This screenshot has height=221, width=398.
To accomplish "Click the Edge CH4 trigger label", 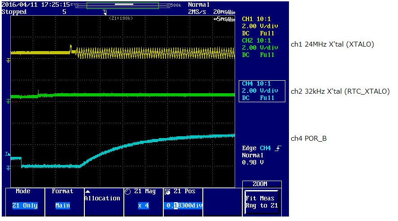I will coord(256,148).
